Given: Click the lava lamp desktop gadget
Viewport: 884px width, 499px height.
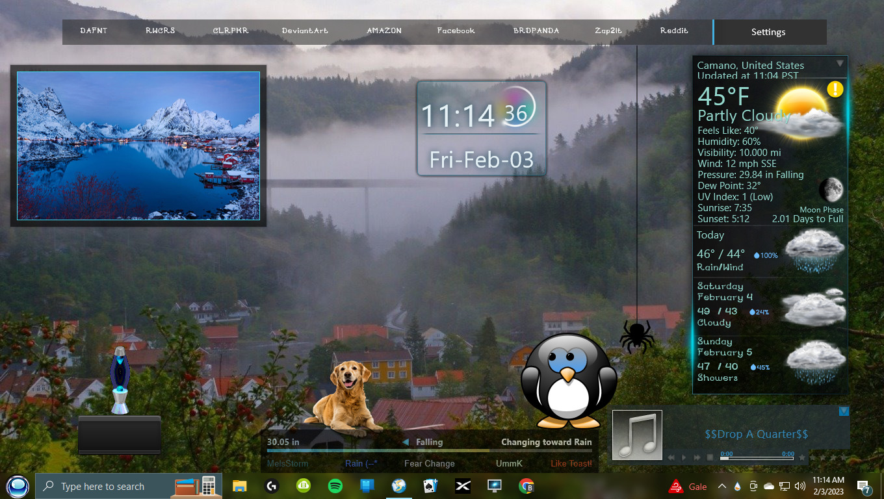Looking at the screenshot, I should coord(120,381).
